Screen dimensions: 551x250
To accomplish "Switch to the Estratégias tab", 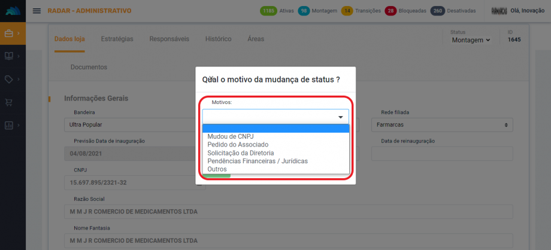I will pyautogui.click(x=117, y=39).
